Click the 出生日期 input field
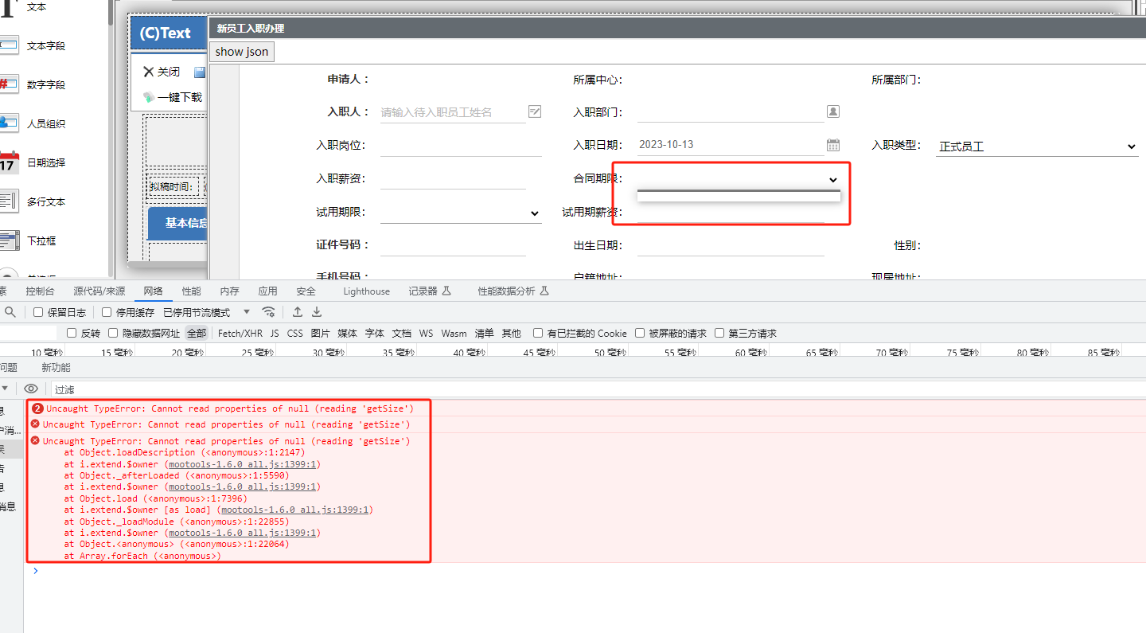This screenshot has height=633, width=1146. pos(731,245)
